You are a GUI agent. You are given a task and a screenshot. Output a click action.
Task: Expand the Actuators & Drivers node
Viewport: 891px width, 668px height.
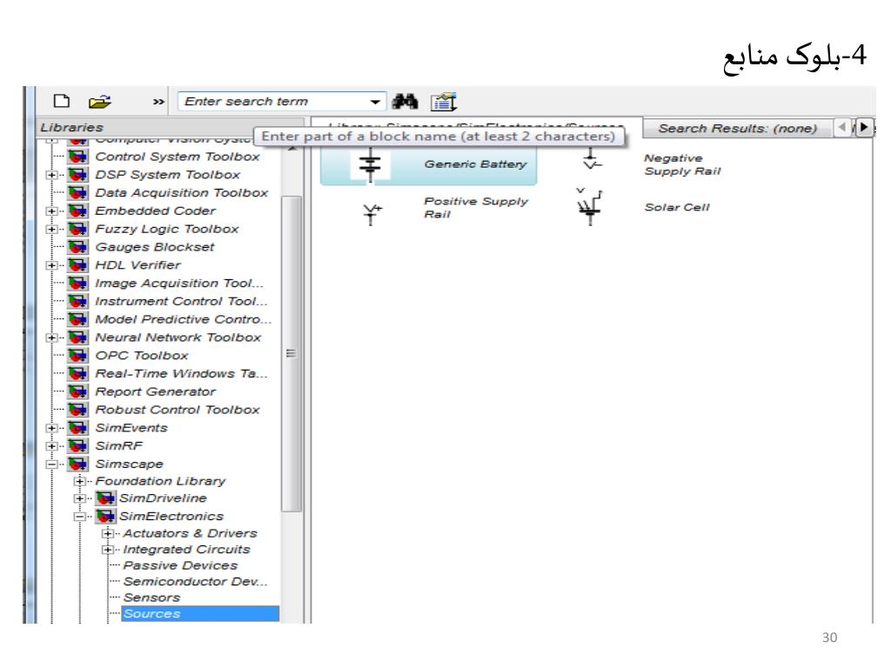point(107,533)
